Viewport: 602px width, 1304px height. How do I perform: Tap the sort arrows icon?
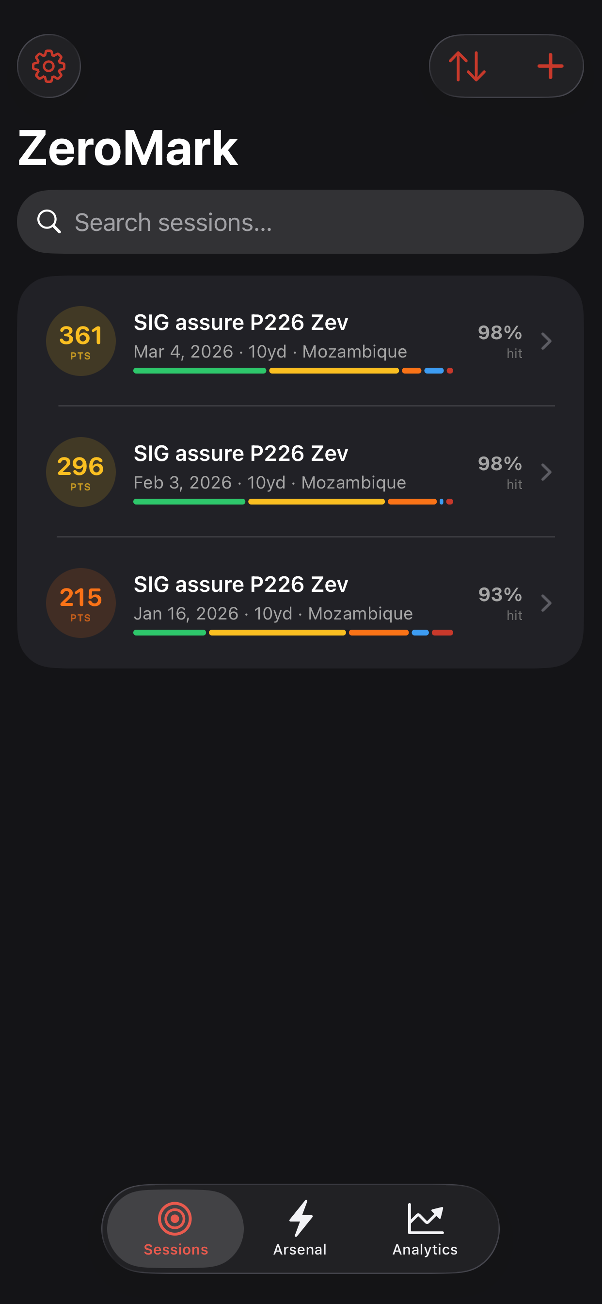[x=467, y=66]
